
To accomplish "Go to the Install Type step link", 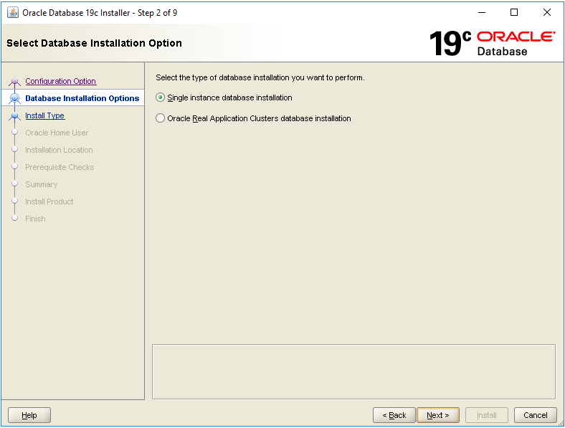I will click(44, 116).
